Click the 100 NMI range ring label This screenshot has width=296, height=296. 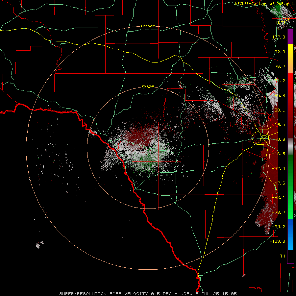pyautogui.click(x=148, y=26)
